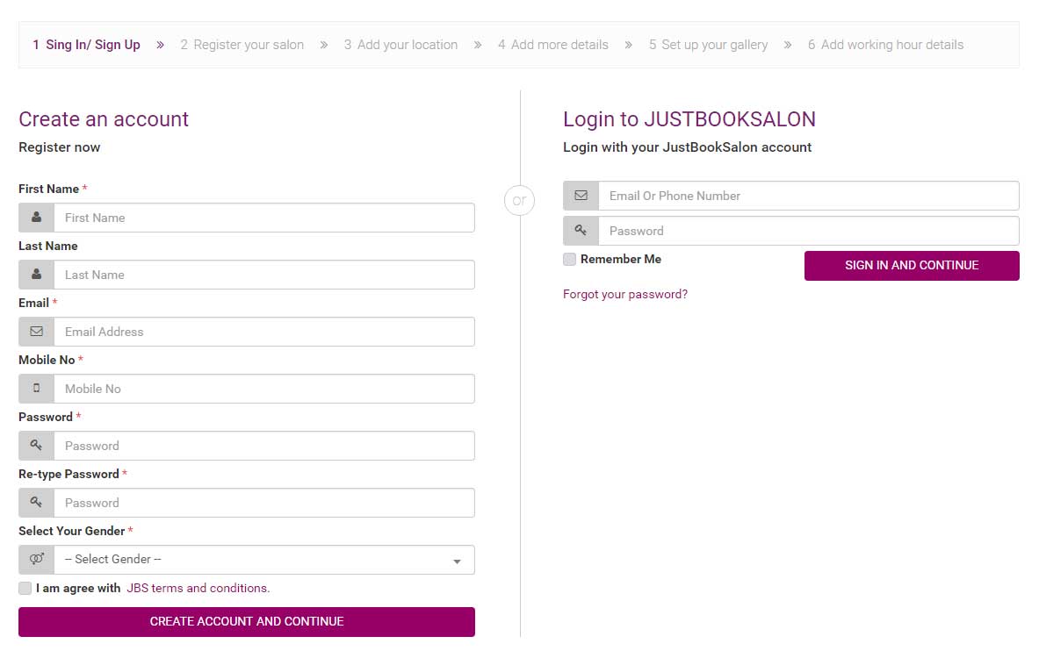Tick the I am agree with checkbox
This screenshot has width=1039, height=658.
click(25, 589)
